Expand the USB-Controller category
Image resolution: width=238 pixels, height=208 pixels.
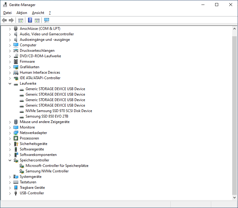10,193
